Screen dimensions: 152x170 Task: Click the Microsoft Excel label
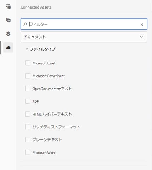coord(44,63)
